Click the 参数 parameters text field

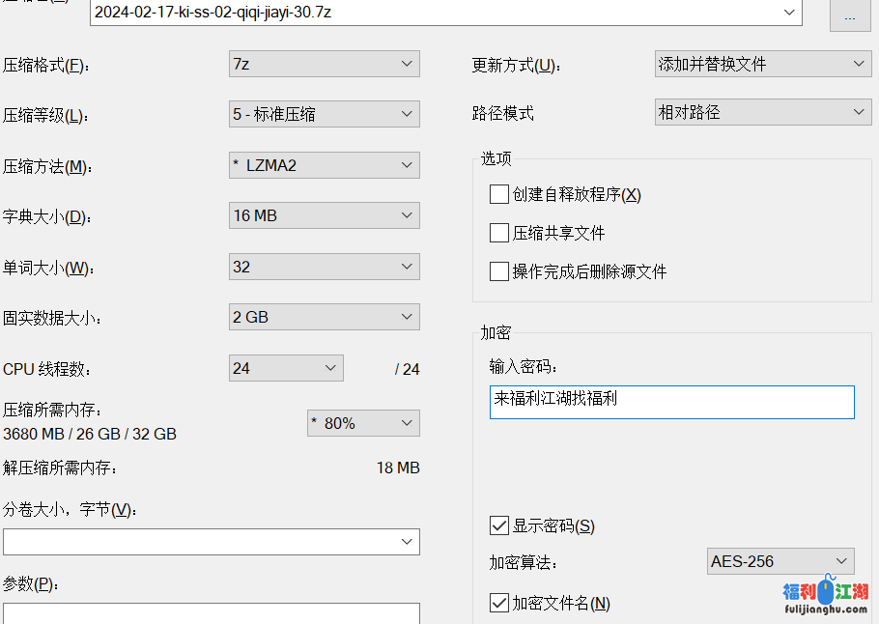[212, 613]
